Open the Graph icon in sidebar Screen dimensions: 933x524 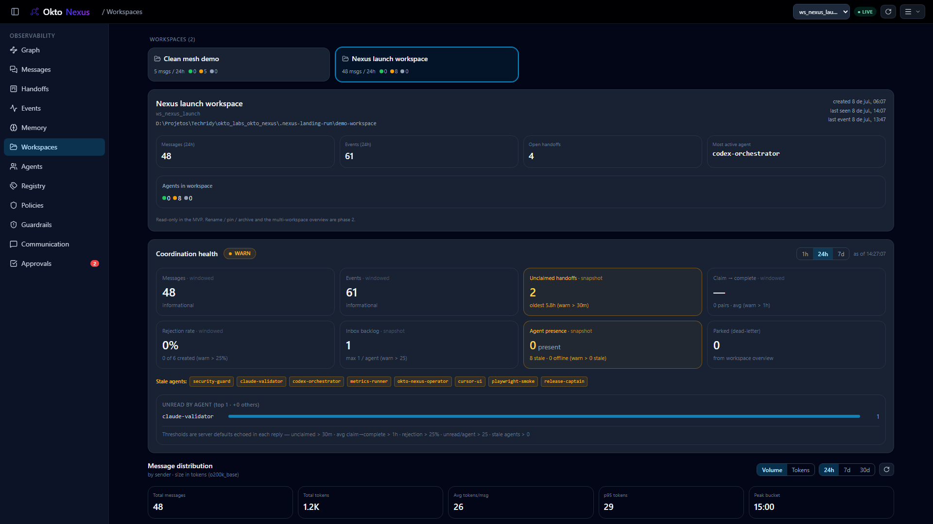pos(14,50)
